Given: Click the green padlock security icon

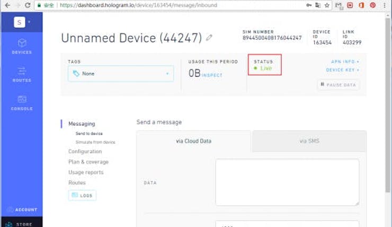Looking at the screenshot, I should pos(39,5).
